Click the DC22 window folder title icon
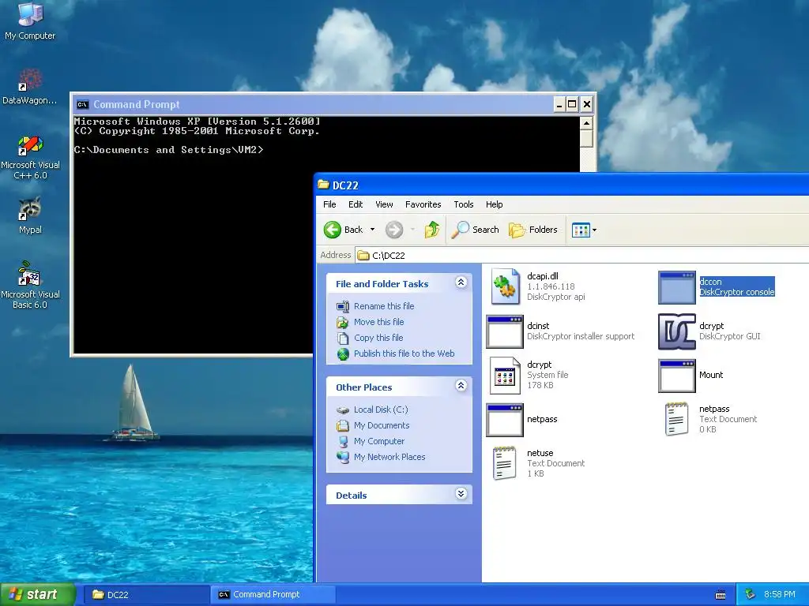The width and height of the screenshot is (809, 606). [323, 185]
